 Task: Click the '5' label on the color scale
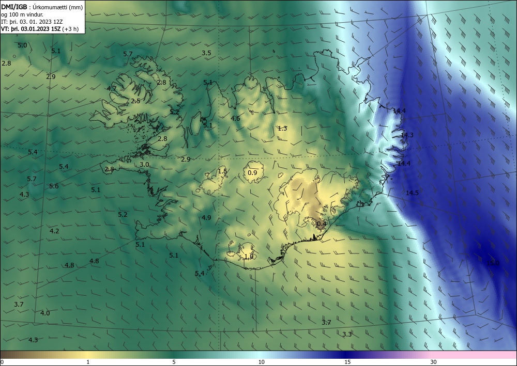174,362
